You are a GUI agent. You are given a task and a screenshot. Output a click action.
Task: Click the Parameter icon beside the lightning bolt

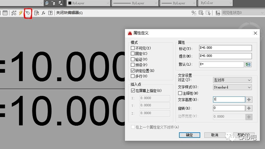pyautogui.click(x=14, y=13)
